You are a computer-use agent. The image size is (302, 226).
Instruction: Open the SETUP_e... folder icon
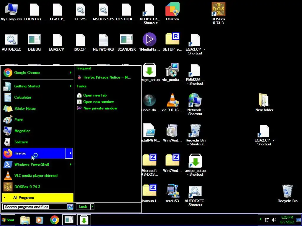[172, 42]
